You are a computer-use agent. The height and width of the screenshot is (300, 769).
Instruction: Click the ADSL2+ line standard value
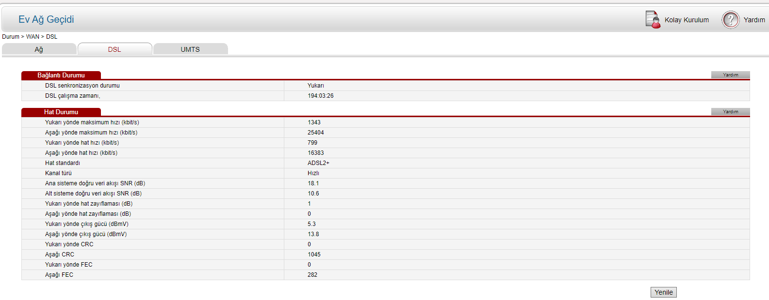click(x=318, y=163)
